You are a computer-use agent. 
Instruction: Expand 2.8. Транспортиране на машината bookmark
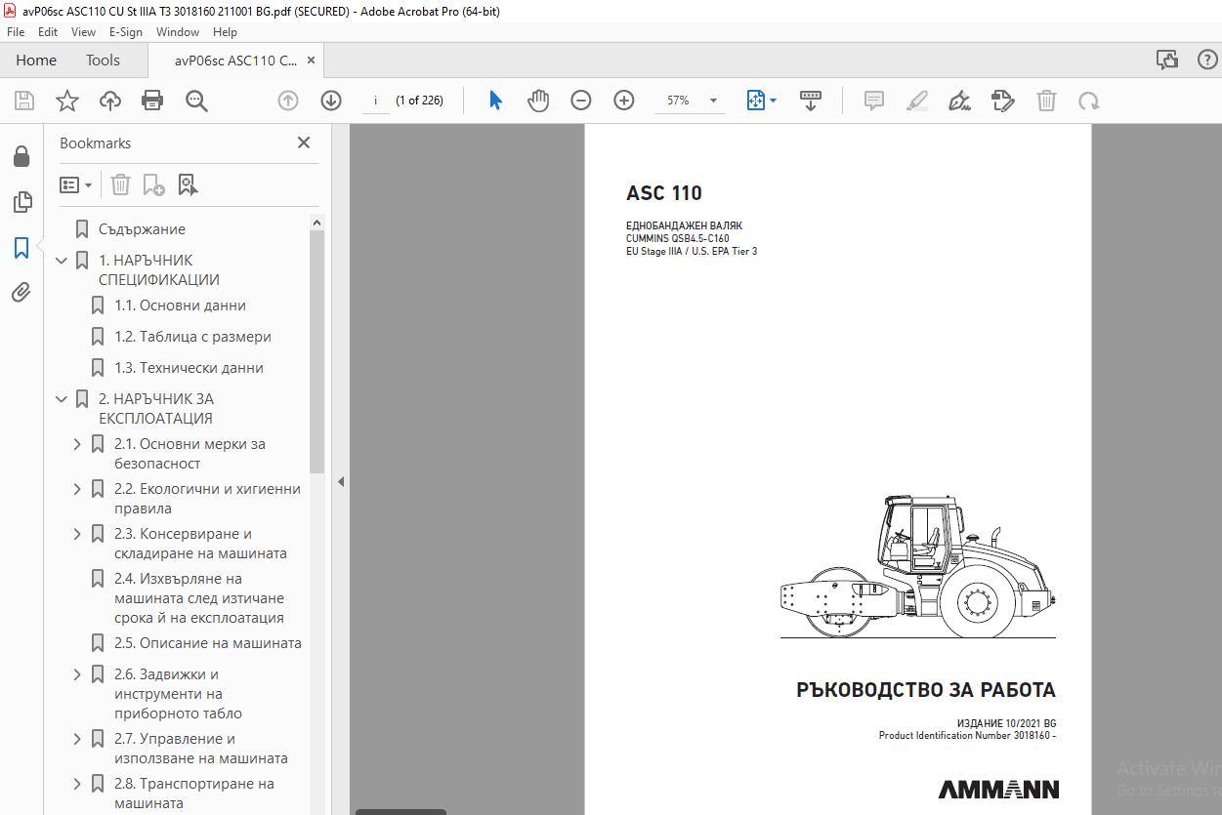click(78, 784)
